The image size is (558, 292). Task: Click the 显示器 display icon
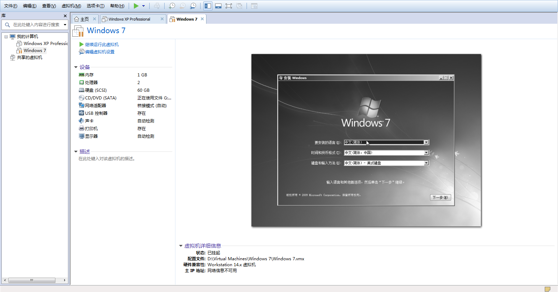[x=81, y=136]
